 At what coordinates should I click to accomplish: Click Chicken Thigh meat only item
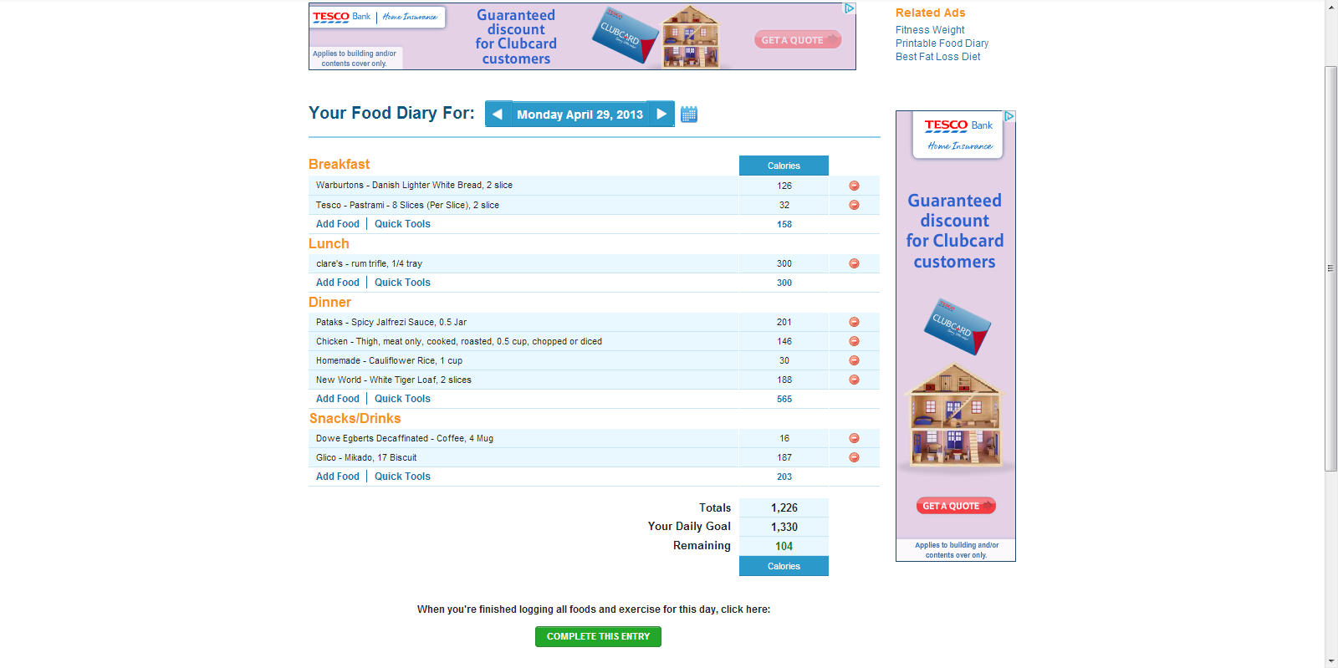(459, 341)
